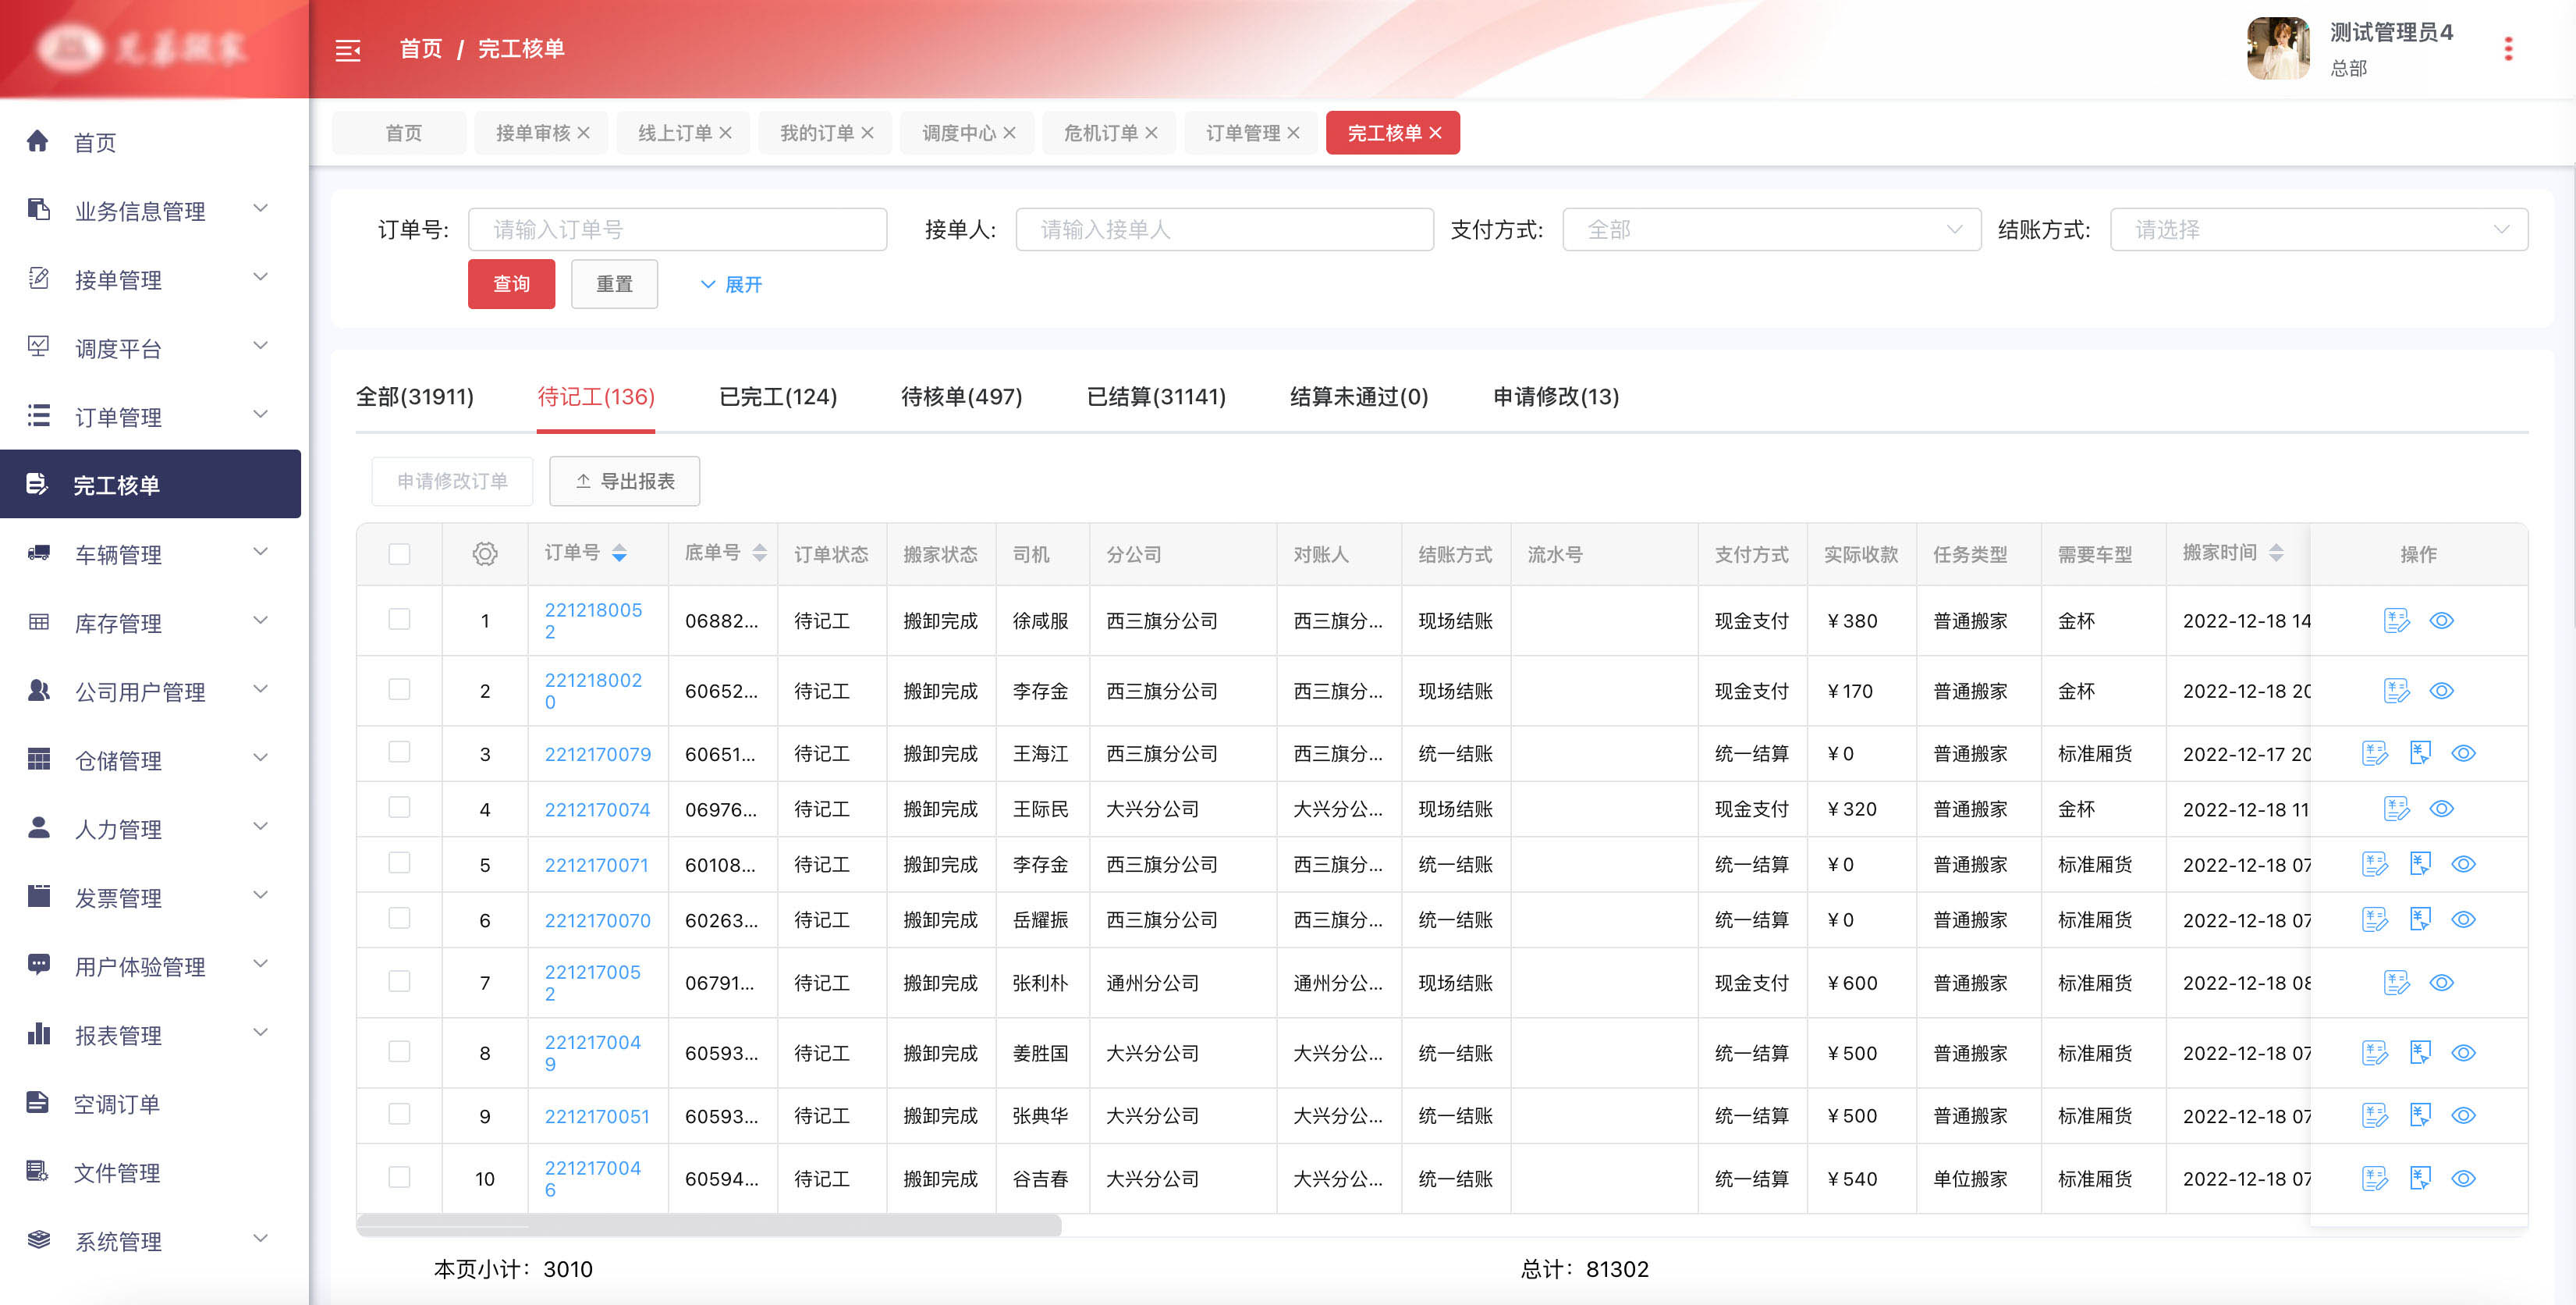Toggle the select-all header checkbox
Image resolution: width=2576 pixels, height=1305 pixels.
pyautogui.click(x=399, y=553)
